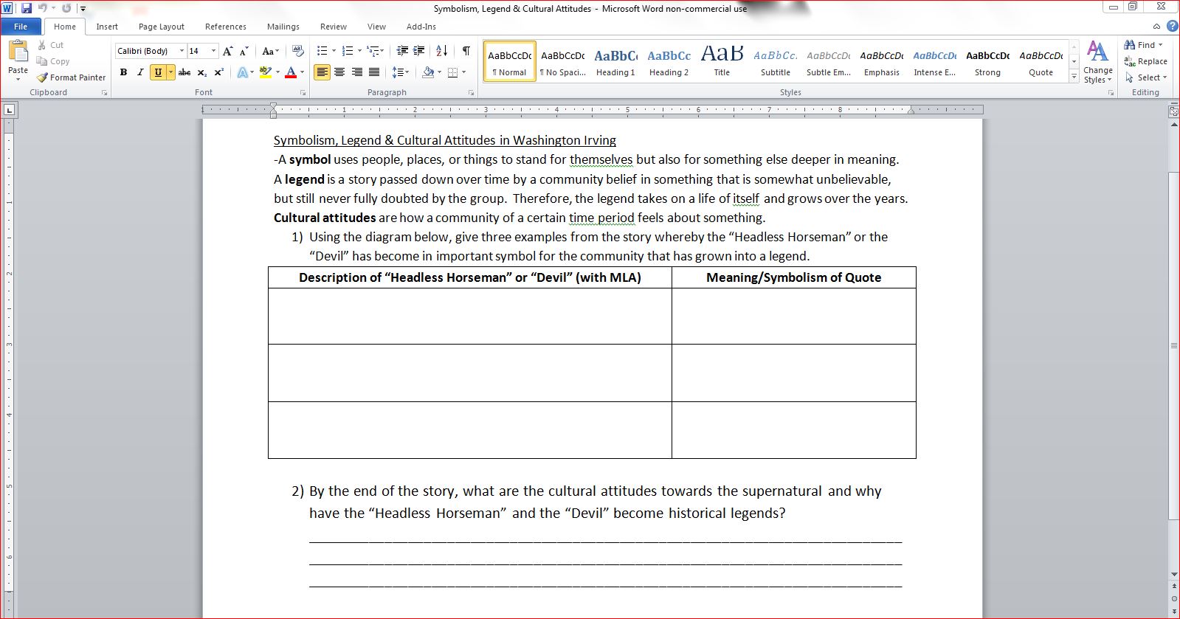Click the Undo icon in title bar
The width and height of the screenshot is (1180, 619).
[43, 8]
